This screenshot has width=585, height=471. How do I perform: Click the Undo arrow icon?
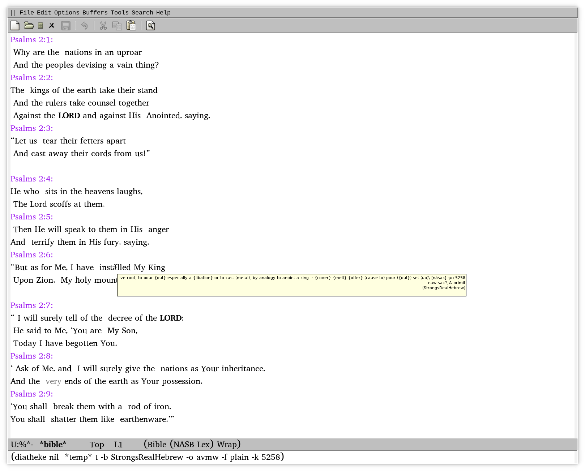[x=84, y=26]
